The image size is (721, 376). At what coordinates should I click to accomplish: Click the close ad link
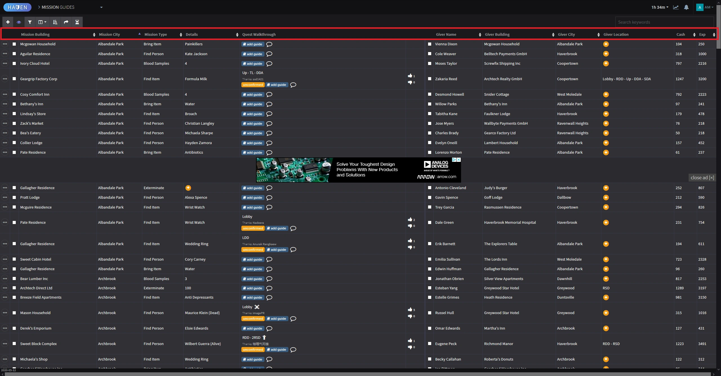pyautogui.click(x=702, y=178)
